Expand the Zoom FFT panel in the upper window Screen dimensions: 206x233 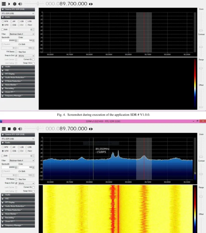18,92
